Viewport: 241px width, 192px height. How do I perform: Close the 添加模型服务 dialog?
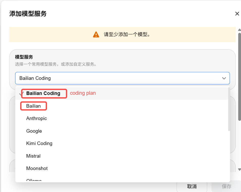(237, 14)
